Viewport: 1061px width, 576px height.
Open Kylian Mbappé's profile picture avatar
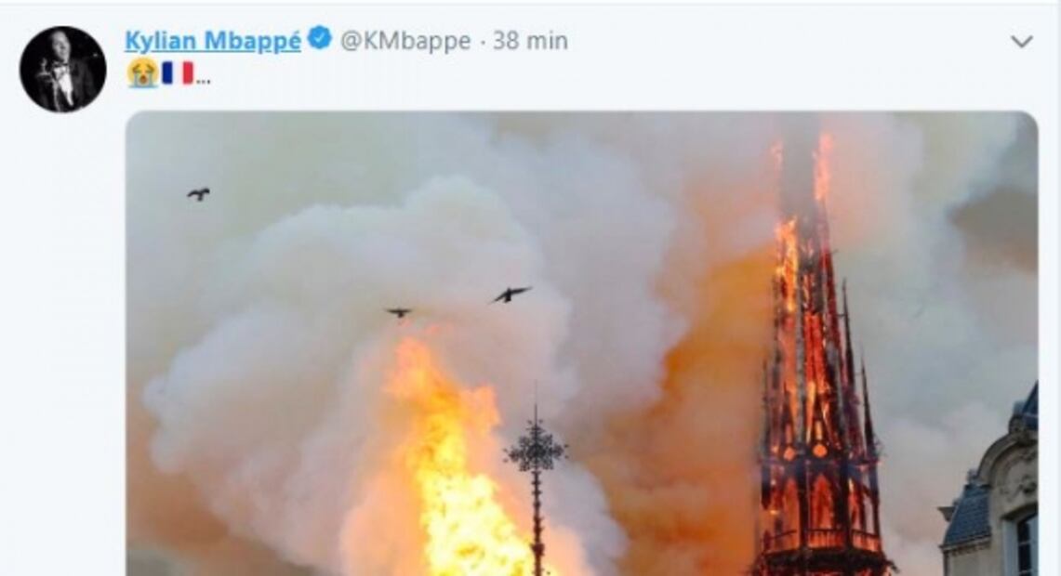coord(63,70)
